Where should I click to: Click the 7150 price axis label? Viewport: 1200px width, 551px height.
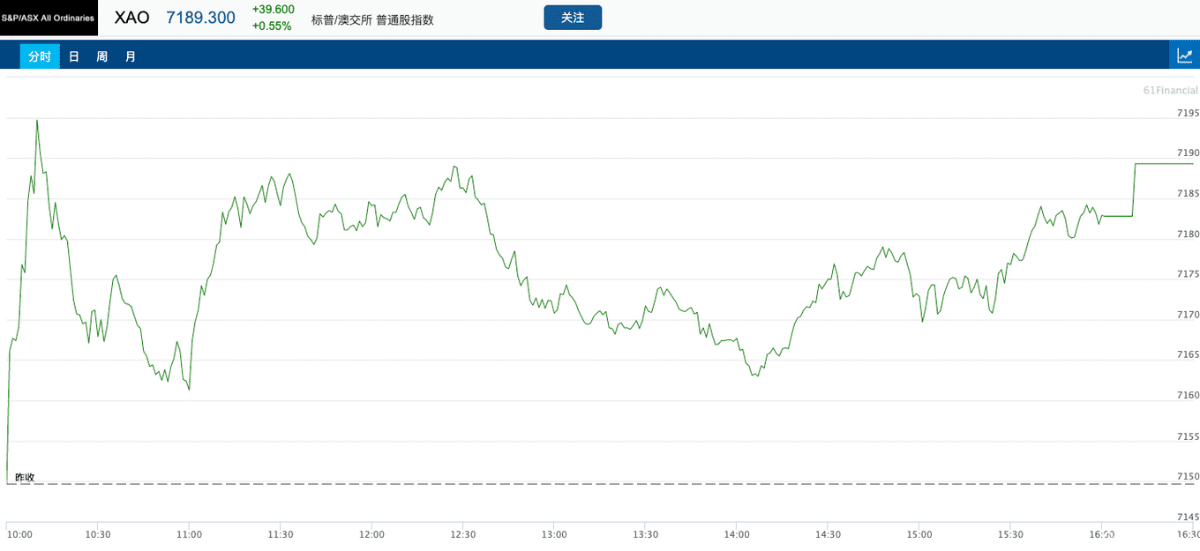pyautogui.click(x=1188, y=476)
